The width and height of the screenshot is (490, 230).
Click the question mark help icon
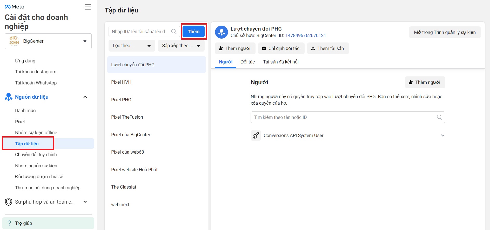[x=9, y=223]
